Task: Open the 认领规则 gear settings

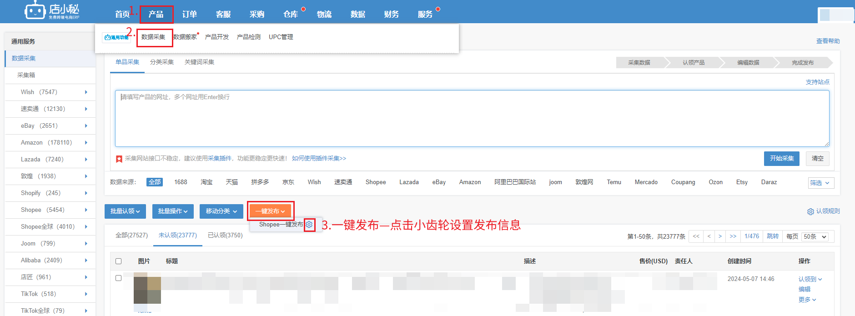Action: pyautogui.click(x=810, y=211)
